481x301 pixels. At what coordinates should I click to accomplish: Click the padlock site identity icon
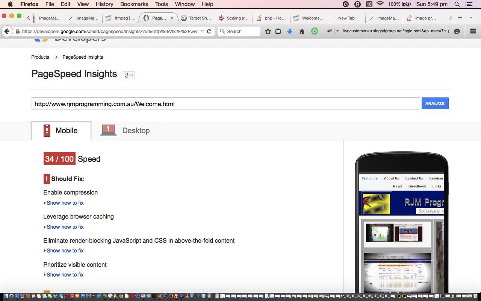point(17,31)
